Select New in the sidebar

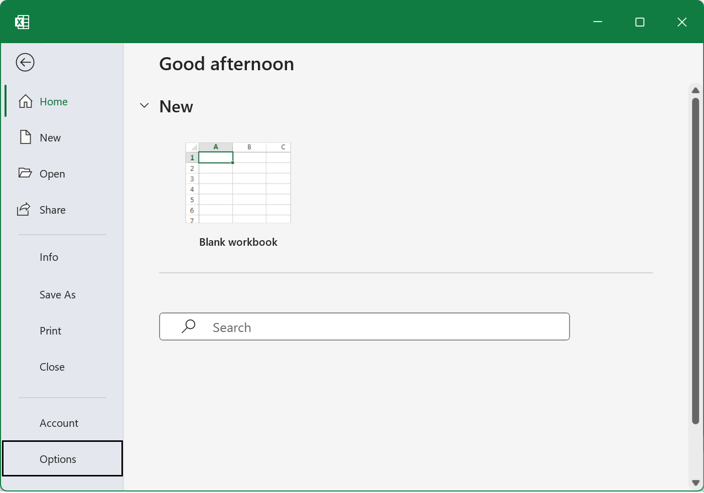coord(63,138)
